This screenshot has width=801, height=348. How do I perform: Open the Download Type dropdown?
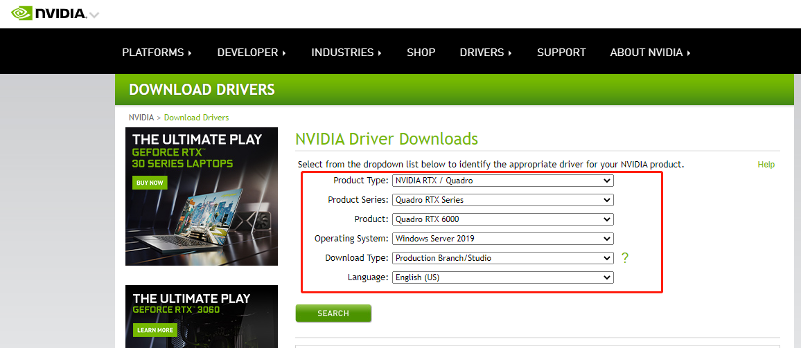pyautogui.click(x=502, y=258)
